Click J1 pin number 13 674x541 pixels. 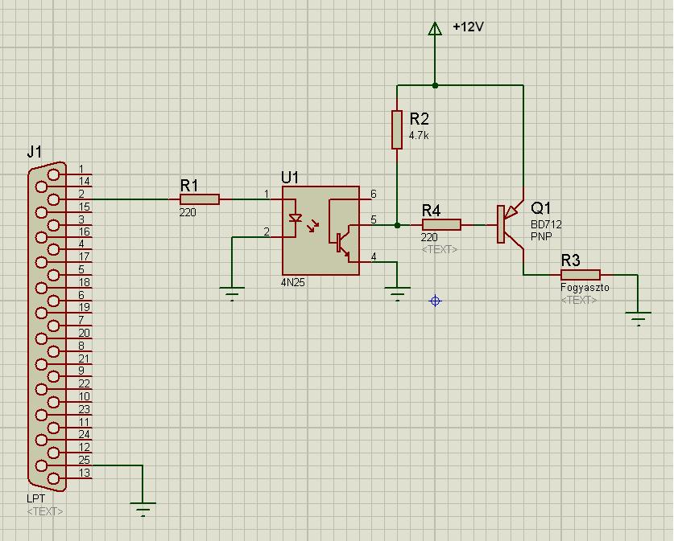[x=85, y=473]
